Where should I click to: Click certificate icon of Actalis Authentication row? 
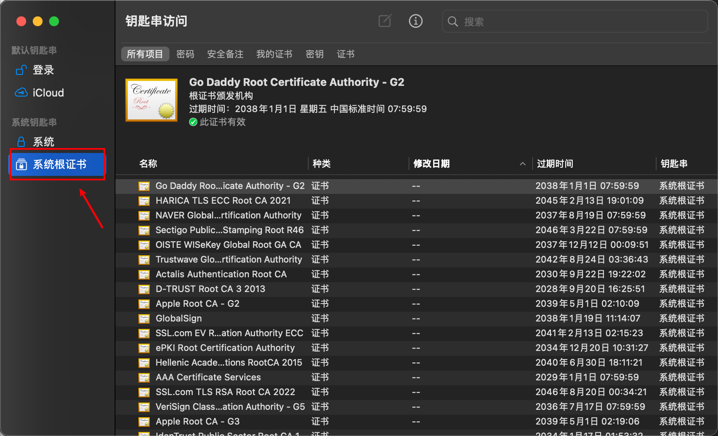[144, 274]
